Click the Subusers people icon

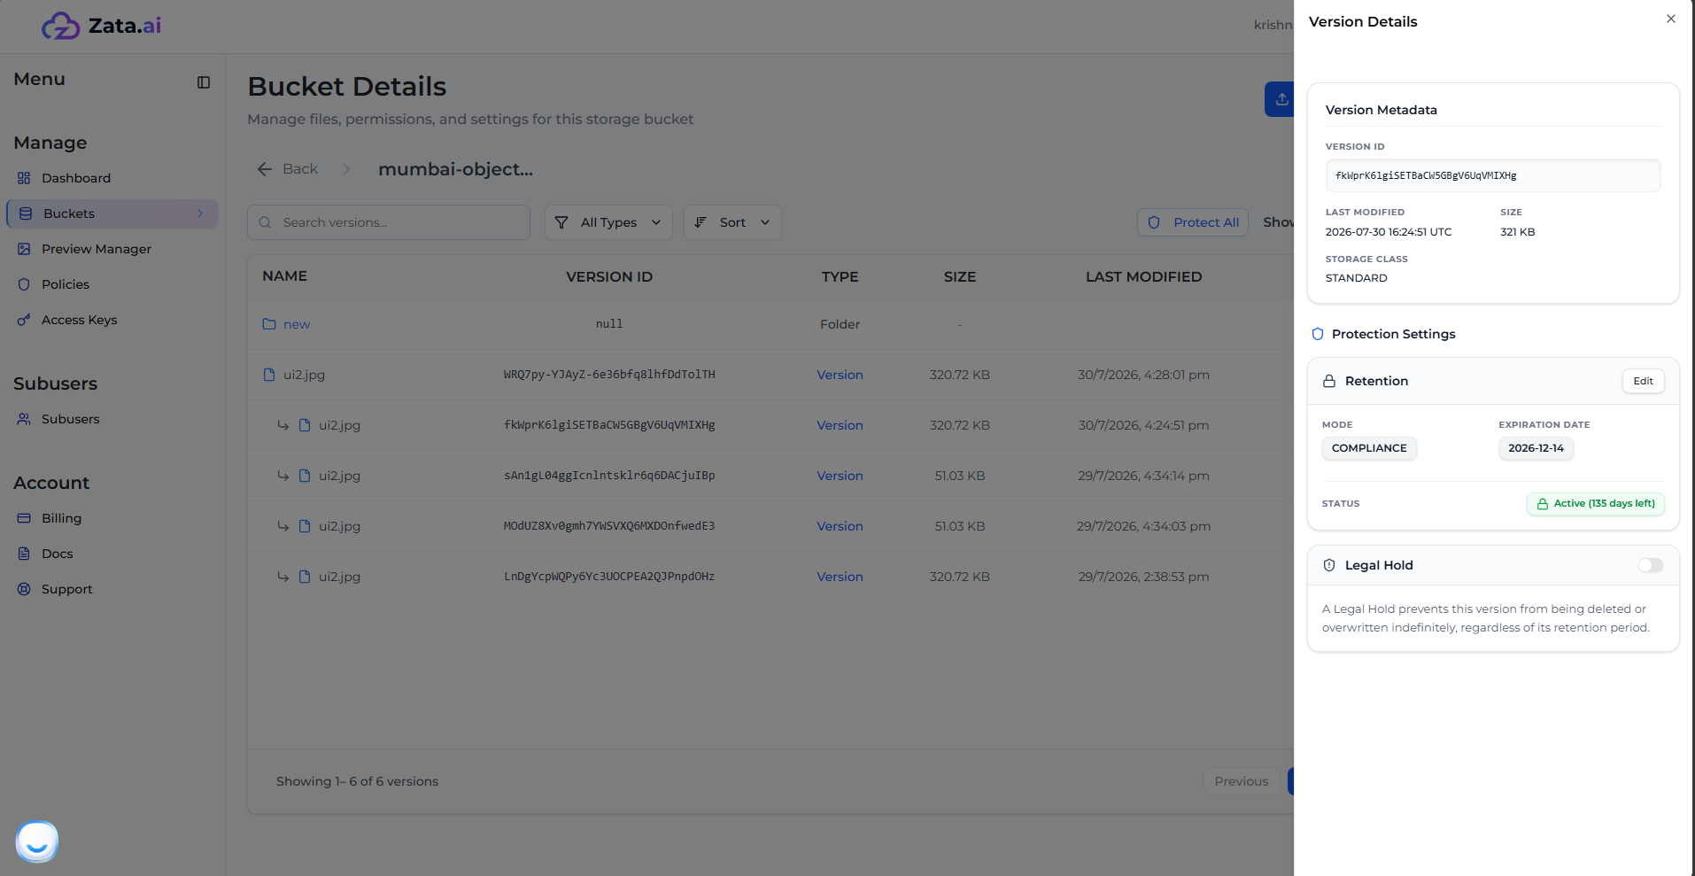tap(24, 419)
